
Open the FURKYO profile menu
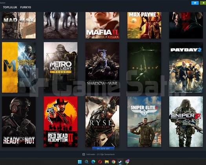pyautogui.click(x=26, y=7)
